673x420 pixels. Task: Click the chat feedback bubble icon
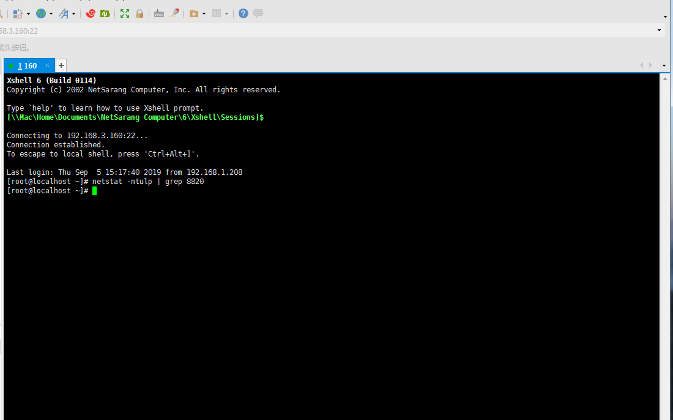click(x=258, y=14)
